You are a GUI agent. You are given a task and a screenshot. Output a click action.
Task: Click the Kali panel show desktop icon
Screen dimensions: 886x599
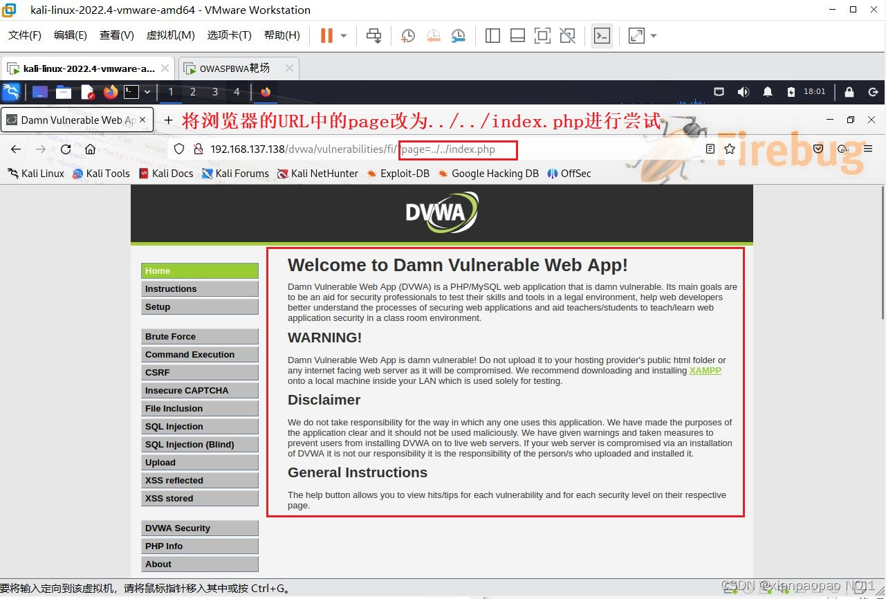[39, 92]
